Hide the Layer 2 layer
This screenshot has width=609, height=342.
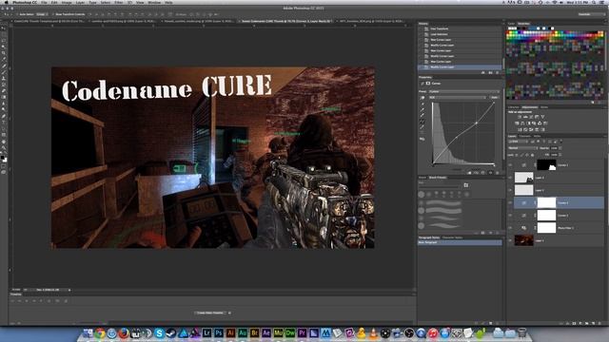510,190
